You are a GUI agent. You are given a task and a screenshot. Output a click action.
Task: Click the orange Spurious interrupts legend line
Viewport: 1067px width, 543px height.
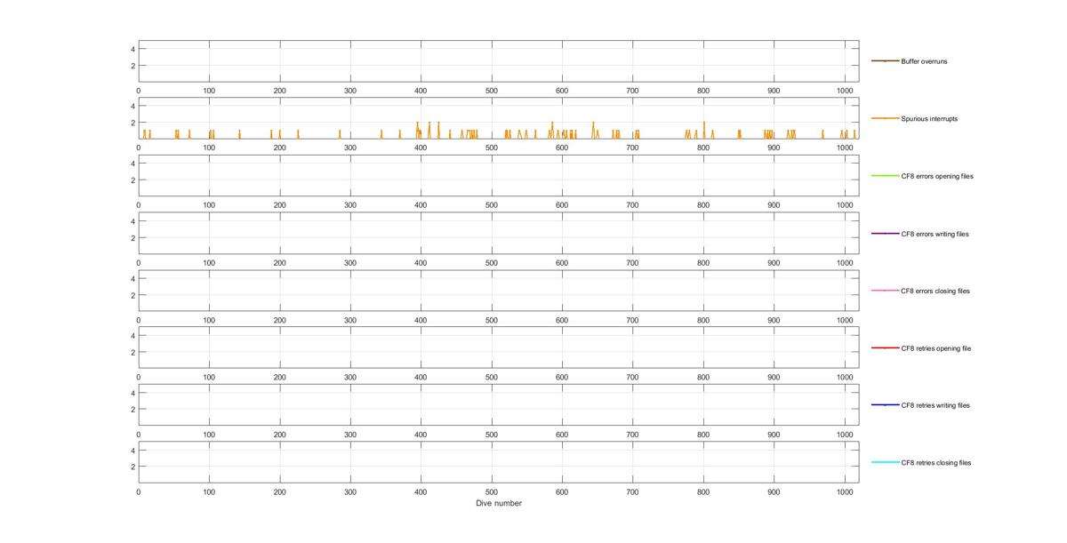[886, 118]
